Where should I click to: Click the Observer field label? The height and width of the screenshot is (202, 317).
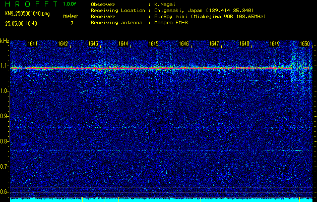click(103, 4)
